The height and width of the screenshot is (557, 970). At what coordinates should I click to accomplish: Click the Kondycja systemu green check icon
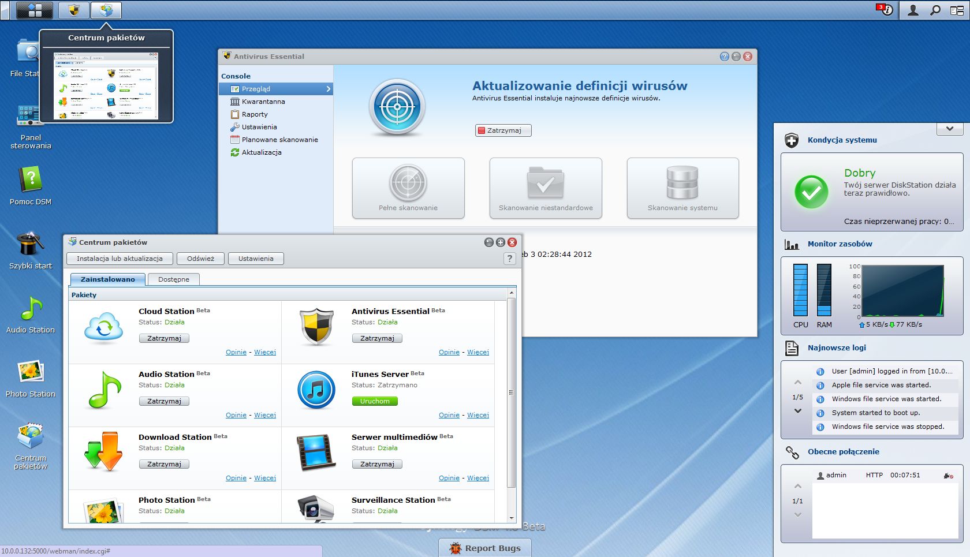(811, 192)
